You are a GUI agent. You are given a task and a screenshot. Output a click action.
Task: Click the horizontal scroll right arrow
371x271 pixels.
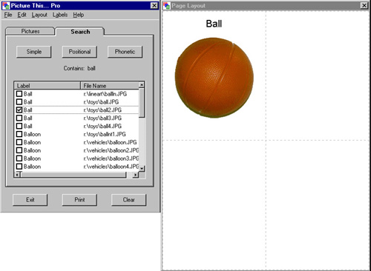(135, 175)
